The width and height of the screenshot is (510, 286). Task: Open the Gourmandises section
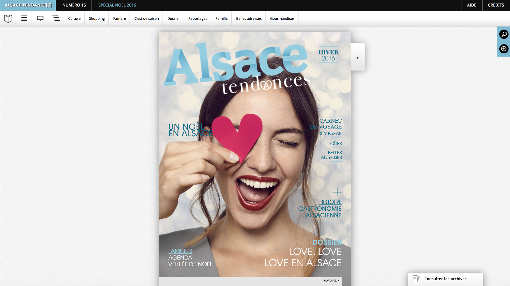(282, 19)
